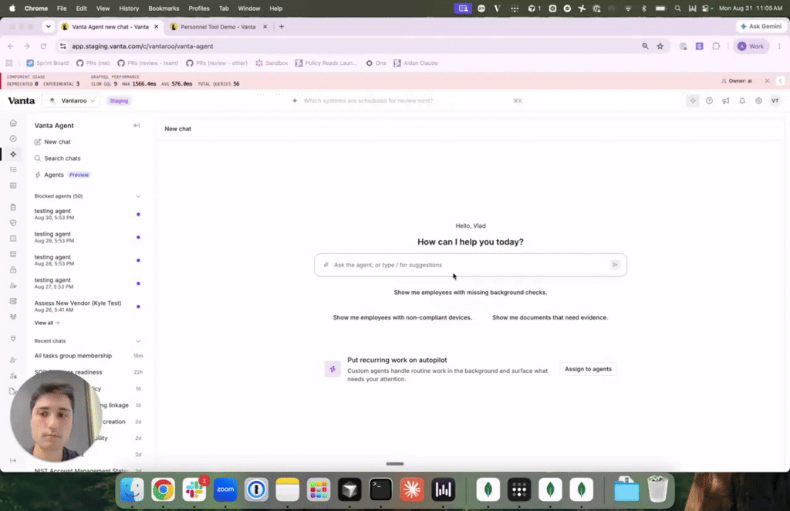Click View all blocked agents link
The image size is (790, 511).
point(47,323)
